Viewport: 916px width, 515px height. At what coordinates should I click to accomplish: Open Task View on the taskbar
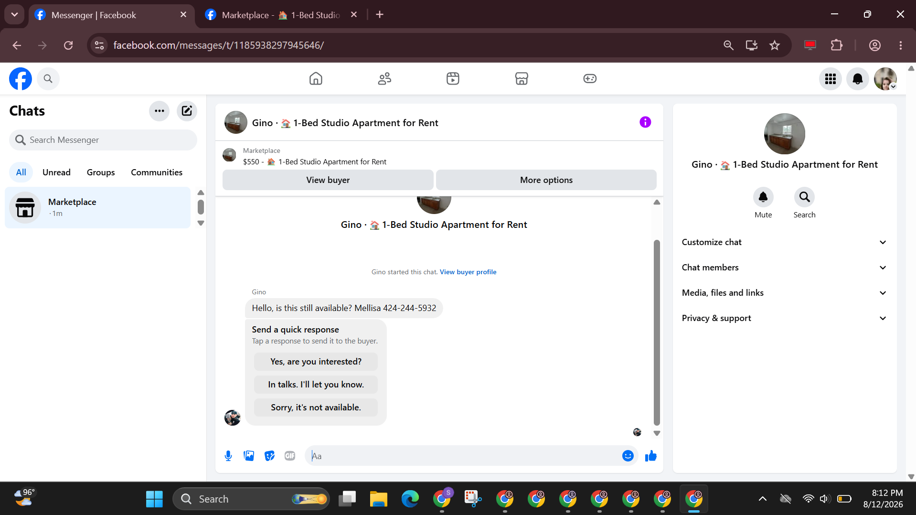click(x=347, y=499)
